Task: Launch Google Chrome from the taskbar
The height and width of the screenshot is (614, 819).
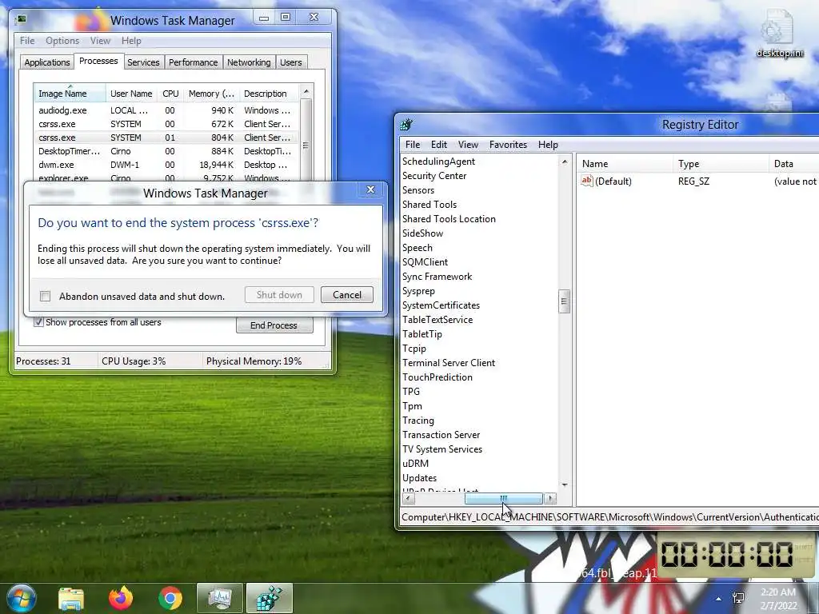Action: (170, 598)
